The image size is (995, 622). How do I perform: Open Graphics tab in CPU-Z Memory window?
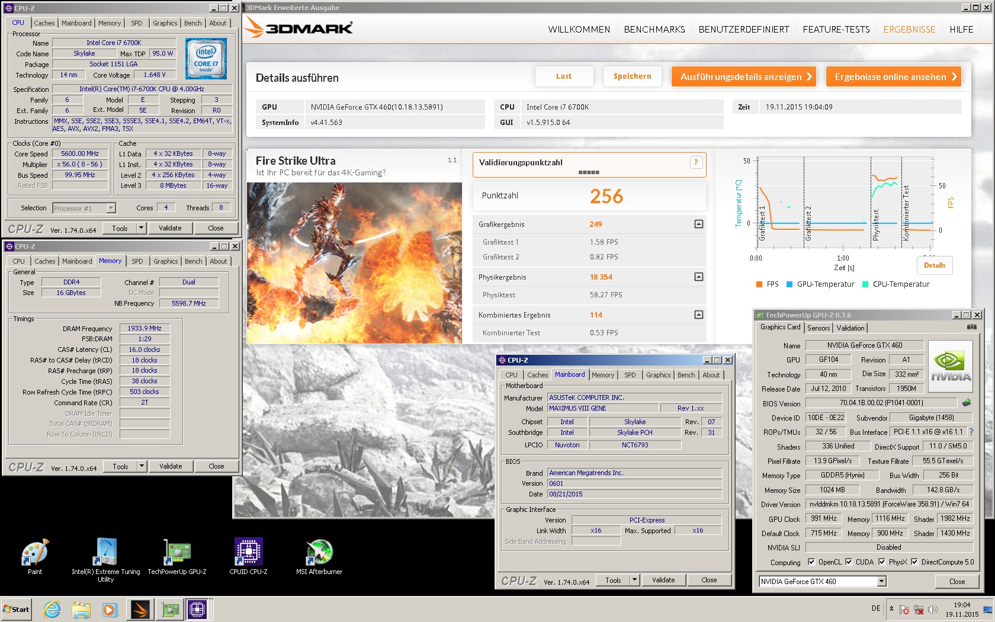click(165, 261)
